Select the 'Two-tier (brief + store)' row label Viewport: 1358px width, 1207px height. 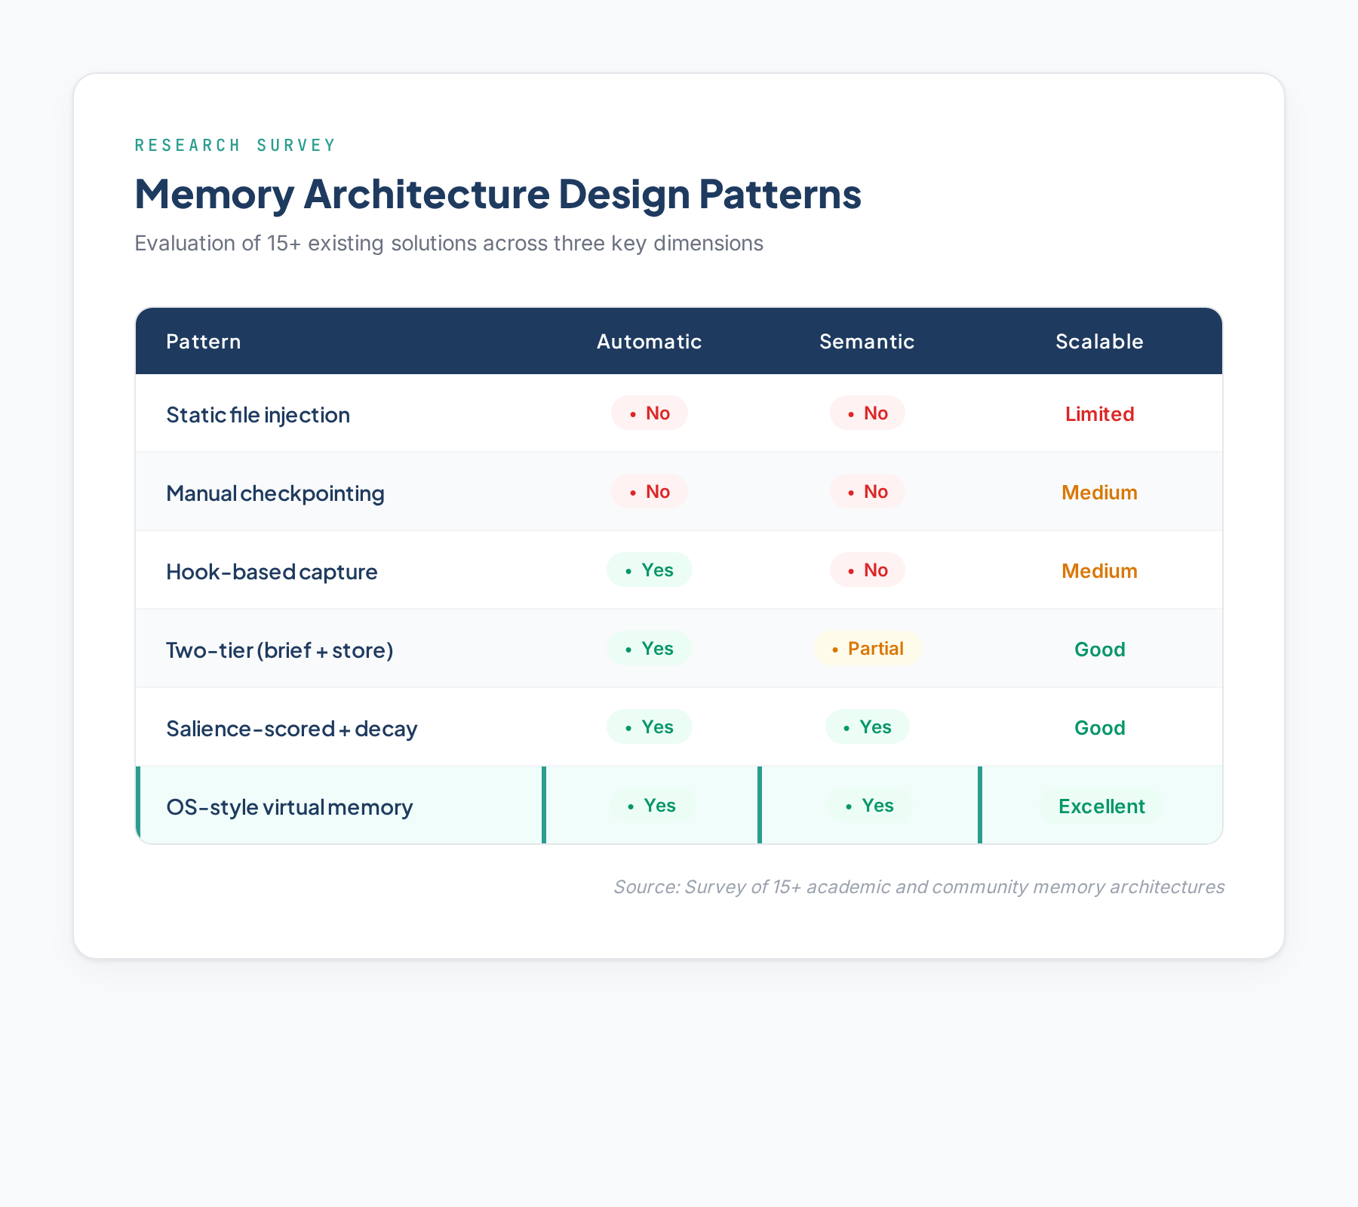(x=280, y=650)
